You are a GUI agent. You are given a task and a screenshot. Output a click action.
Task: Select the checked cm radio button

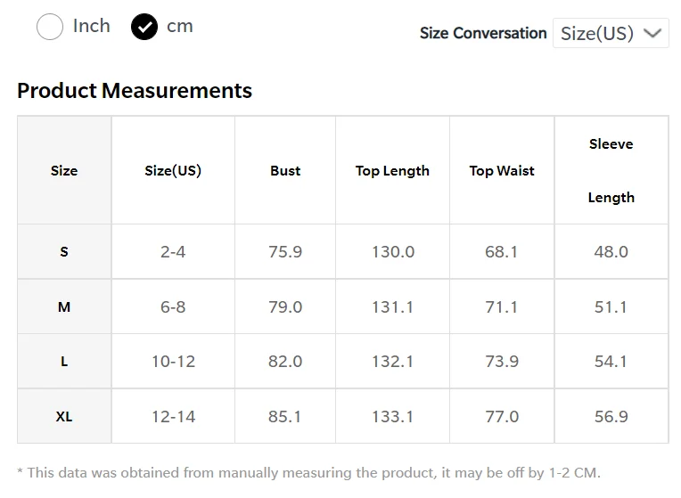[x=144, y=27]
